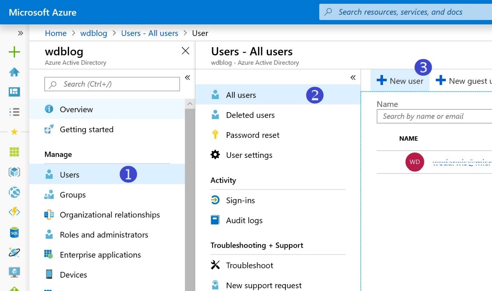Viewport: 492px width, 291px height.
Task: Open Enterprise applications item
Action: coord(107,255)
